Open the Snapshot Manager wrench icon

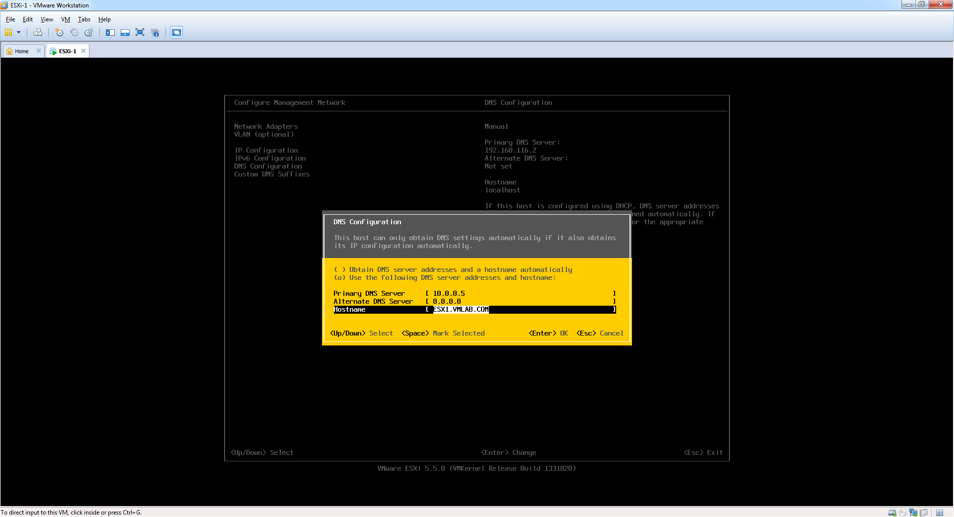pos(89,32)
